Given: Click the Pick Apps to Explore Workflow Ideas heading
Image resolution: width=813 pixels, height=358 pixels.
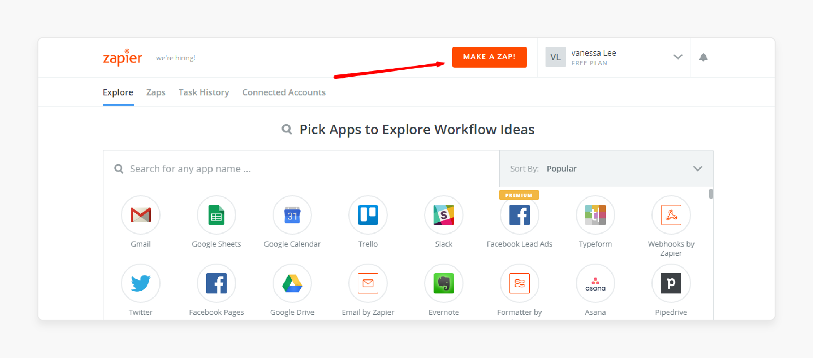Looking at the screenshot, I should 417,129.
